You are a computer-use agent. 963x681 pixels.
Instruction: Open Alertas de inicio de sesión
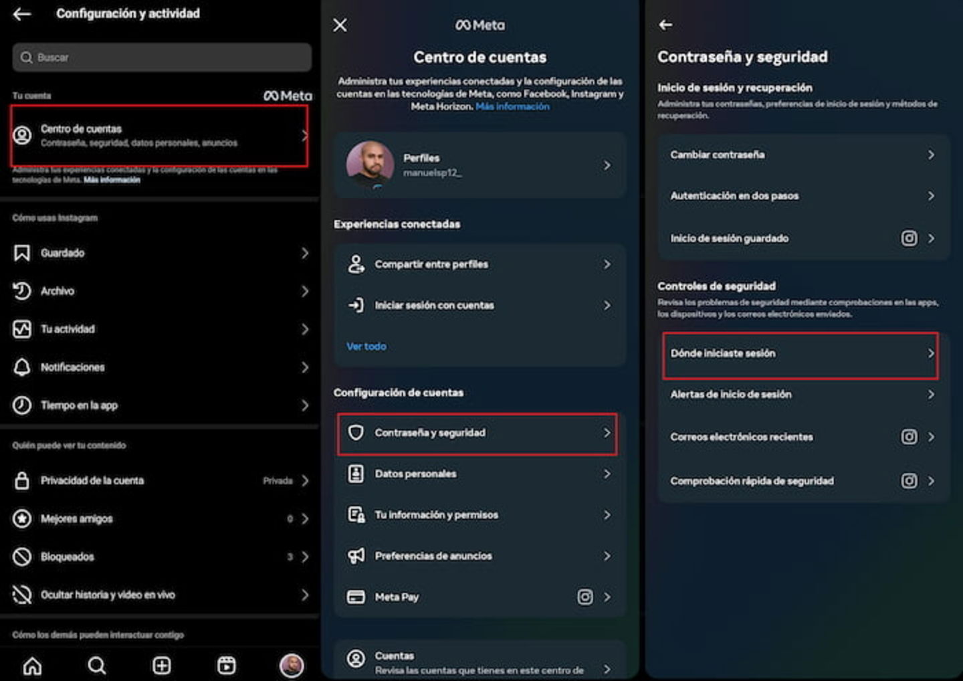(802, 395)
